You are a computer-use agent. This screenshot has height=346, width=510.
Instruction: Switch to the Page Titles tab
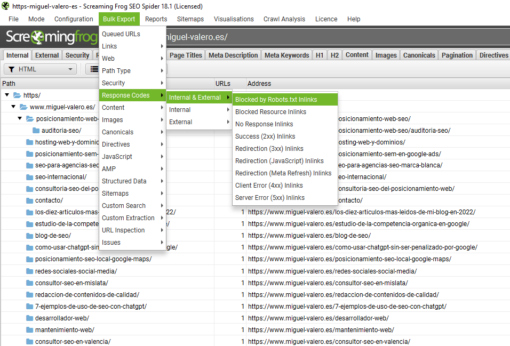coord(186,55)
